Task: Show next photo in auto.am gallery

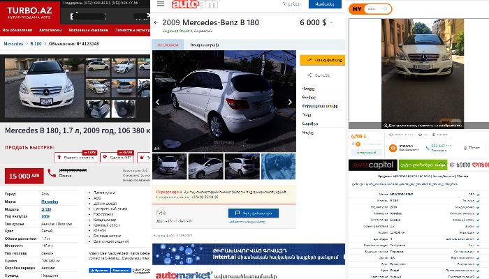Action: [290, 102]
